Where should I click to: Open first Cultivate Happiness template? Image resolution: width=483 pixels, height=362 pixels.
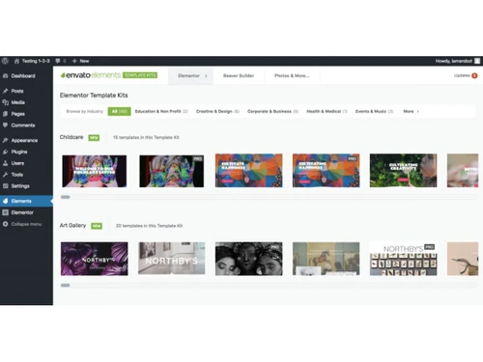click(249, 171)
